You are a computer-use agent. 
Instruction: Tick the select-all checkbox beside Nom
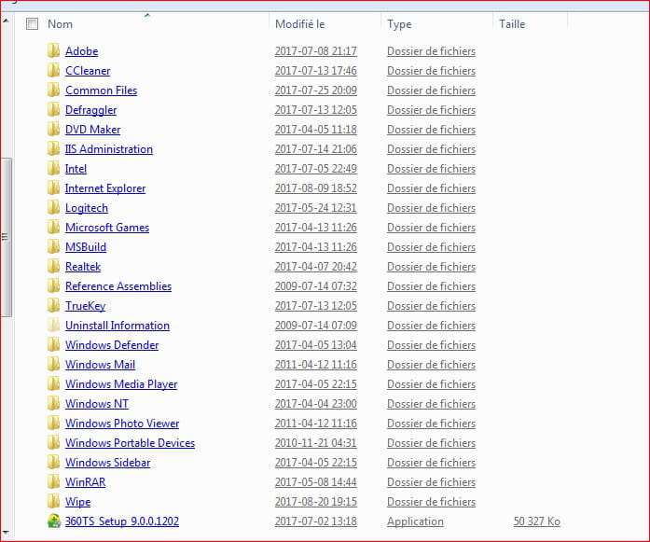[32, 24]
